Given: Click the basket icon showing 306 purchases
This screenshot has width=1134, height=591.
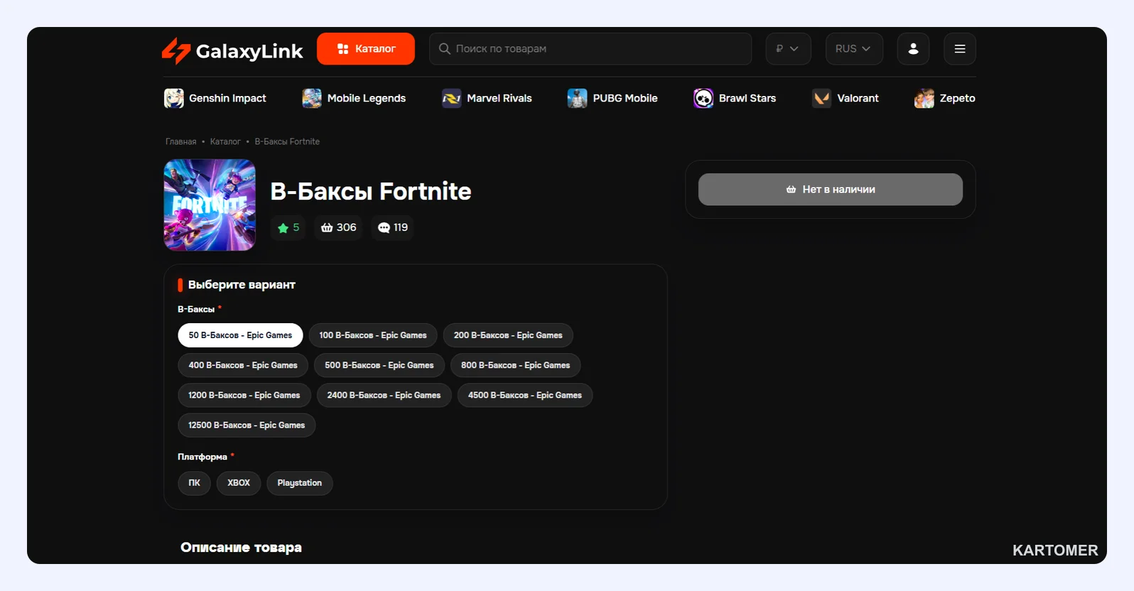Looking at the screenshot, I should coord(327,228).
